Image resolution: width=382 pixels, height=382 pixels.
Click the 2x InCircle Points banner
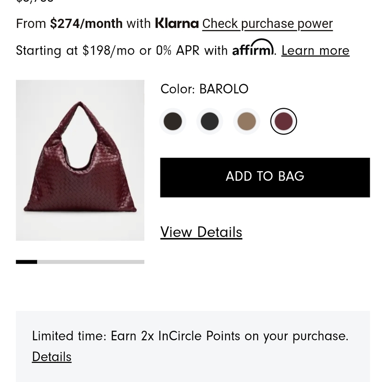click(x=191, y=336)
